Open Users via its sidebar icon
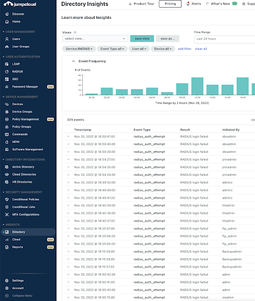The width and height of the screenshot is (255, 301). pyautogui.click(x=7, y=39)
